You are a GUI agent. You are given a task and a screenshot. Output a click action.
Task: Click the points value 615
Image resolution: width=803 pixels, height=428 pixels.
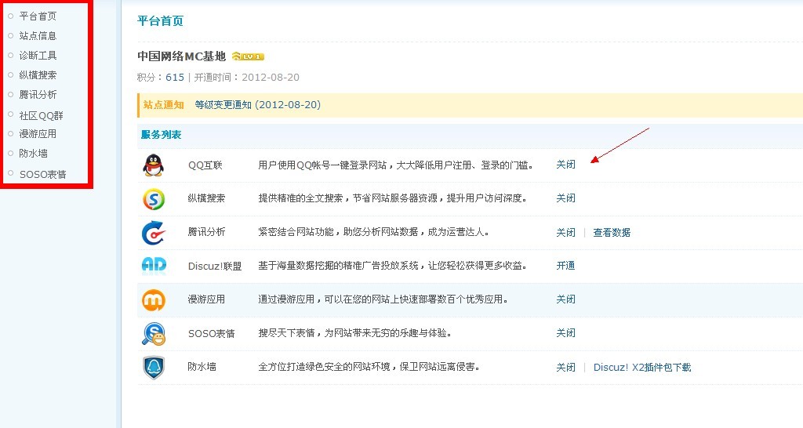click(x=175, y=78)
